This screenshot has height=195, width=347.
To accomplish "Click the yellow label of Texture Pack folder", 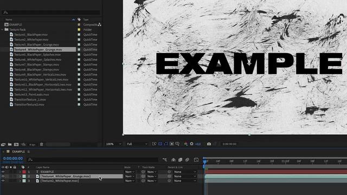I will 79,29.
